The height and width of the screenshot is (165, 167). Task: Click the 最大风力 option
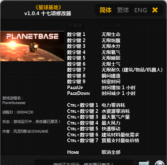tap(111, 123)
